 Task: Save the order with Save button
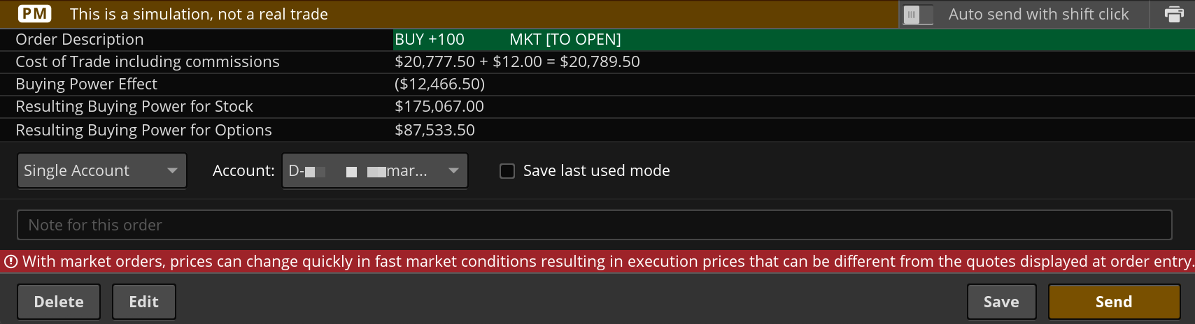point(1001,302)
